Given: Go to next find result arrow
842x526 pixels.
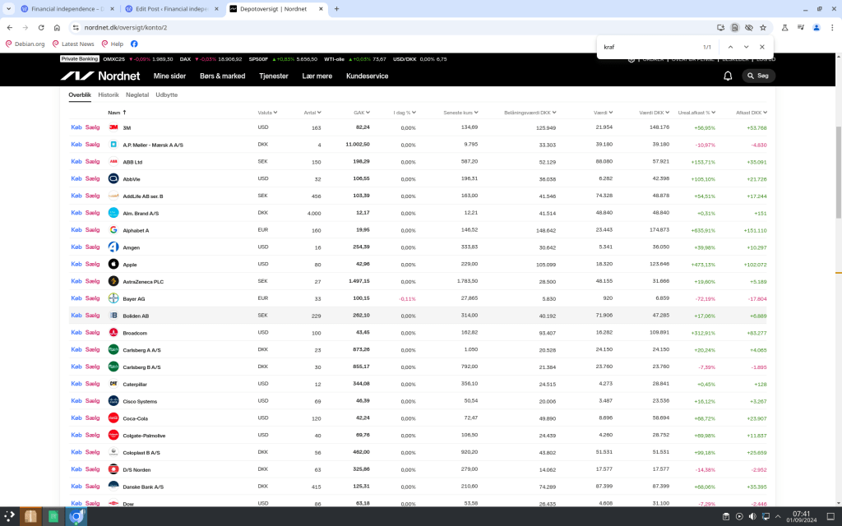Looking at the screenshot, I should click(747, 47).
